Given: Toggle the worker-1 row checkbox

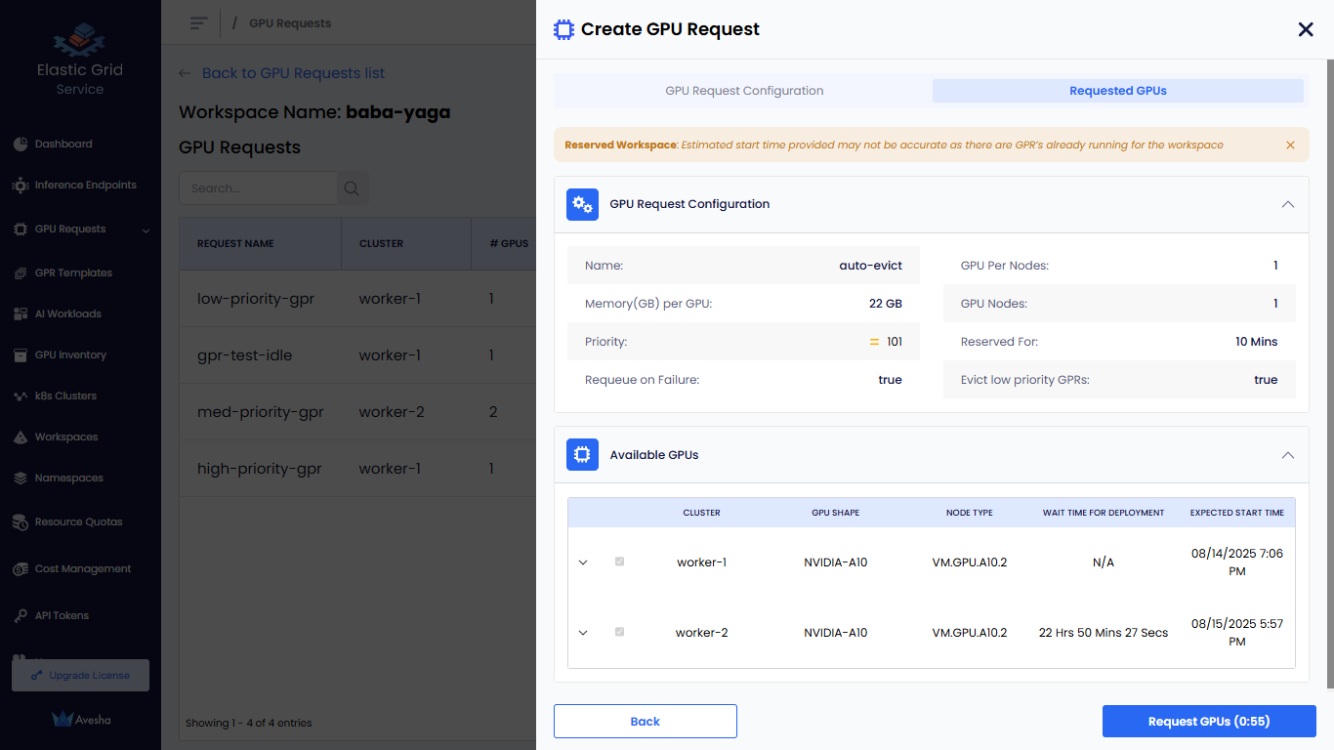Looking at the screenshot, I should point(619,562).
